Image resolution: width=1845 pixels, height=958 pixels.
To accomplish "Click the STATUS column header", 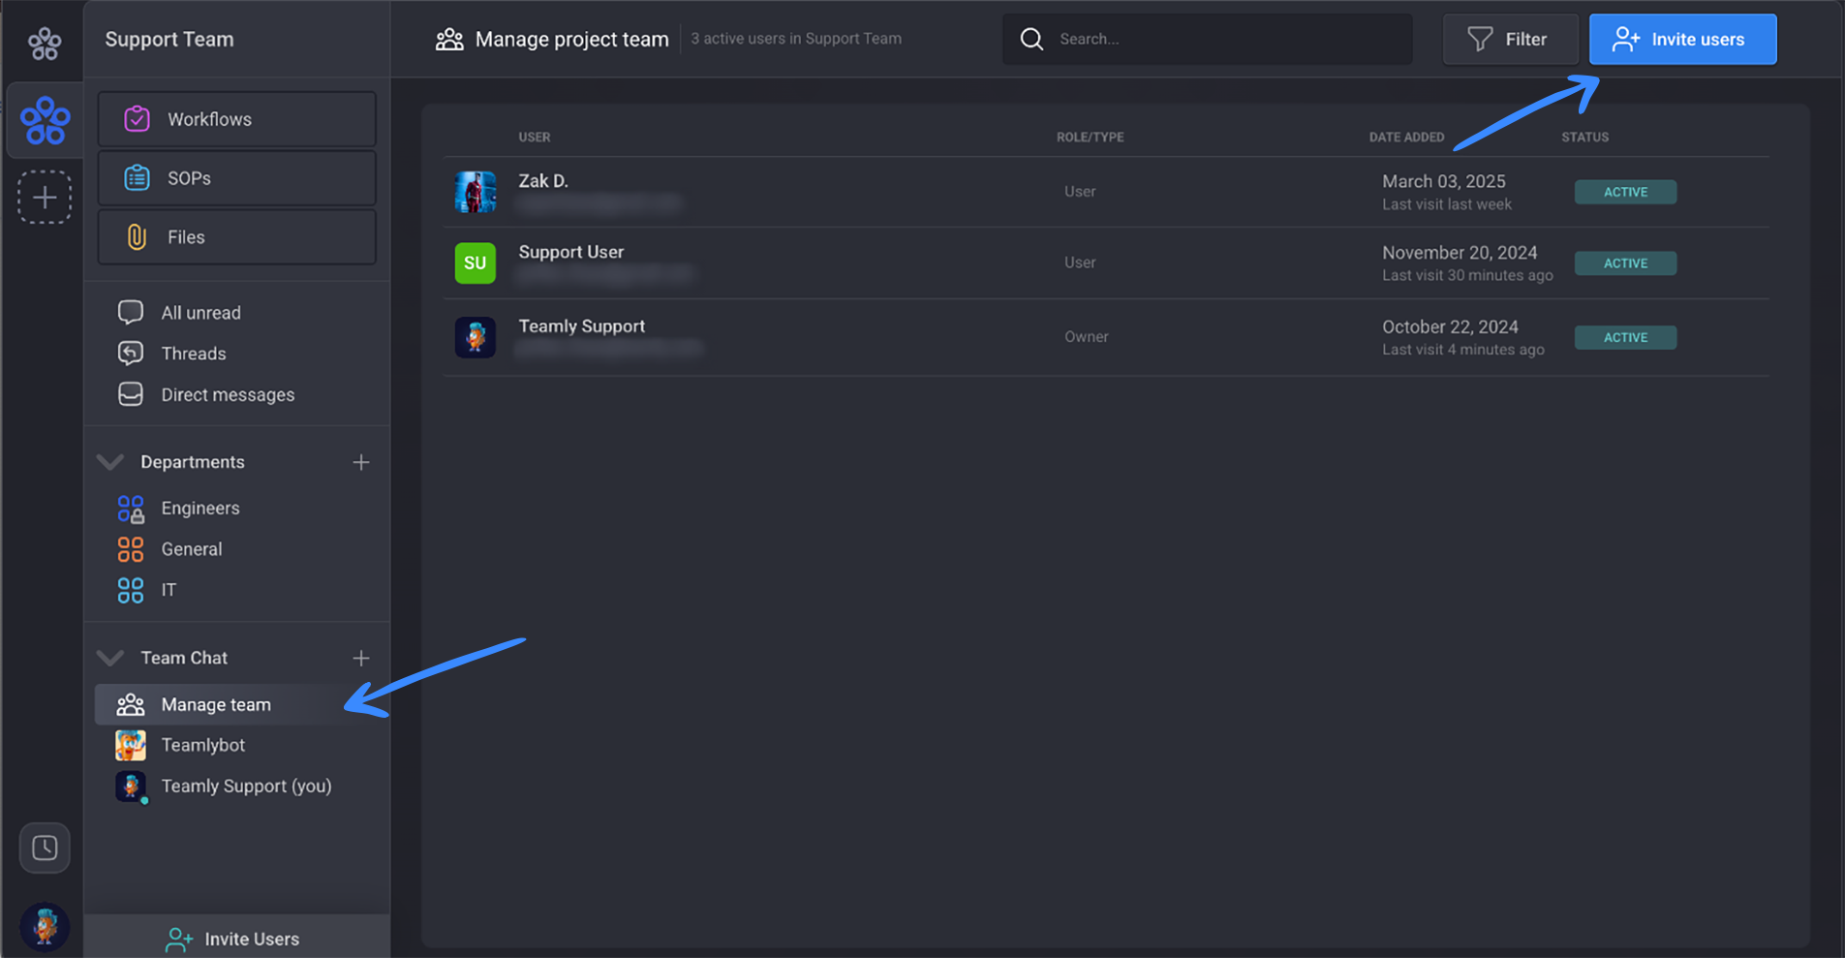I will (x=1584, y=138).
